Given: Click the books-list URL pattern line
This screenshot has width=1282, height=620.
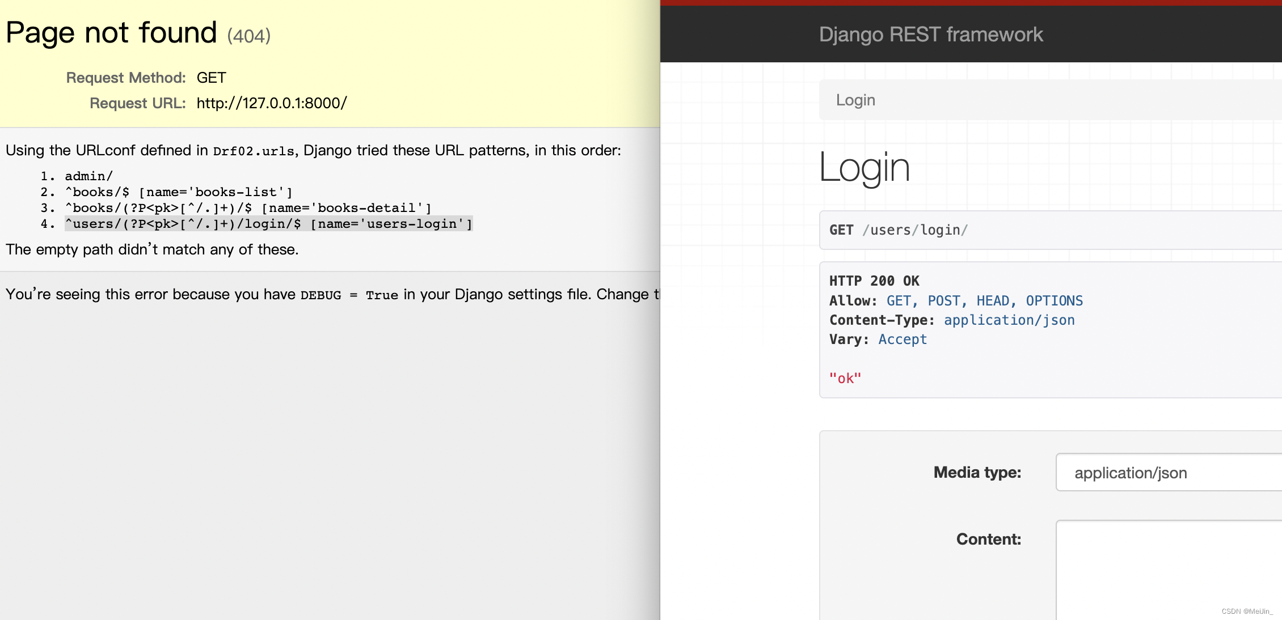Looking at the screenshot, I should point(179,192).
